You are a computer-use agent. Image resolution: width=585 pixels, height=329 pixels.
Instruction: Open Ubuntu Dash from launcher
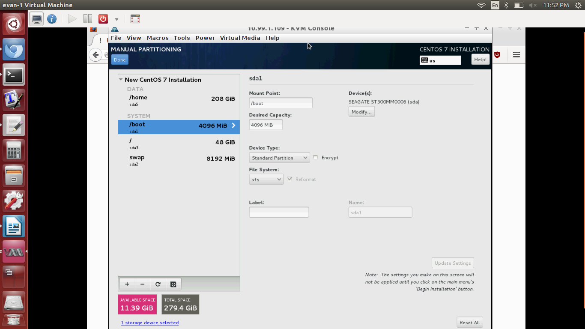[14, 24]
